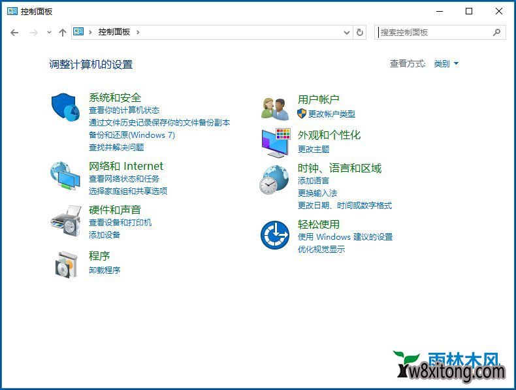Viewport: 516px width, 390px height.
Task: Open the Network and Internet globe icon
Action: coord(65,176)
